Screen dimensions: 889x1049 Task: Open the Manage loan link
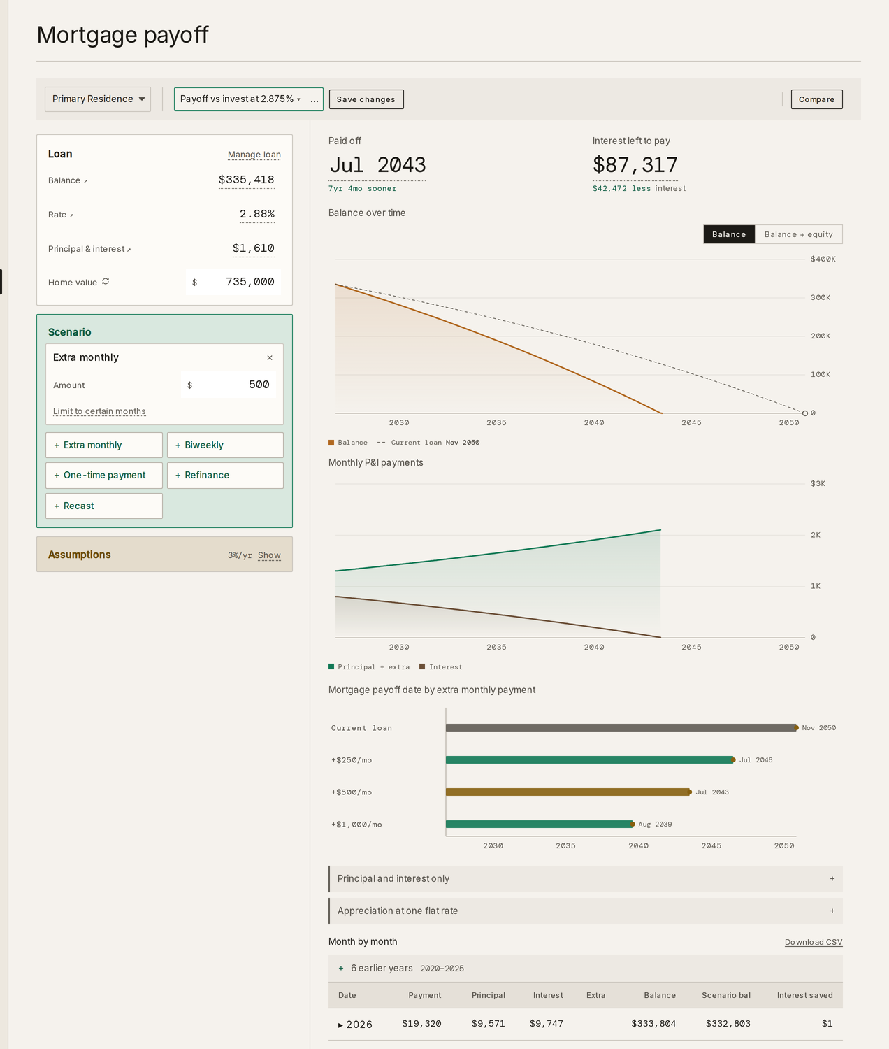(x=254, y=155)
